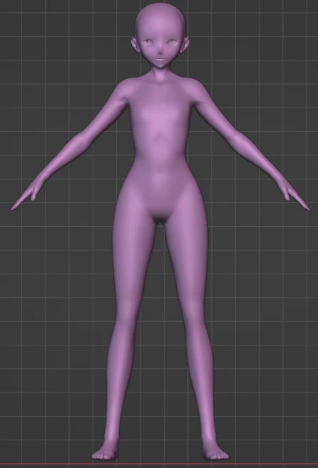Click the red floor axis line
This screenshot has width=318, height=468.
pyautogui.click(x=159, y=464)
